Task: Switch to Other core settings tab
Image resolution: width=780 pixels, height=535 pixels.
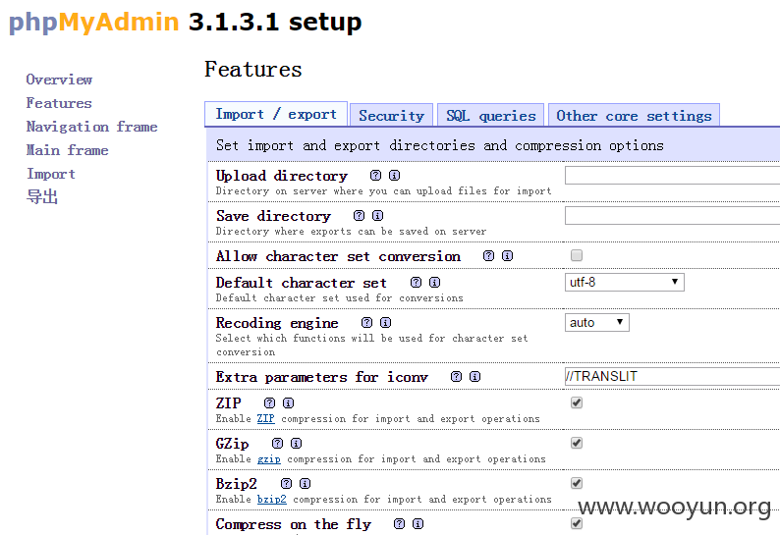Action: pyautogui.click(x=634, y=116)
